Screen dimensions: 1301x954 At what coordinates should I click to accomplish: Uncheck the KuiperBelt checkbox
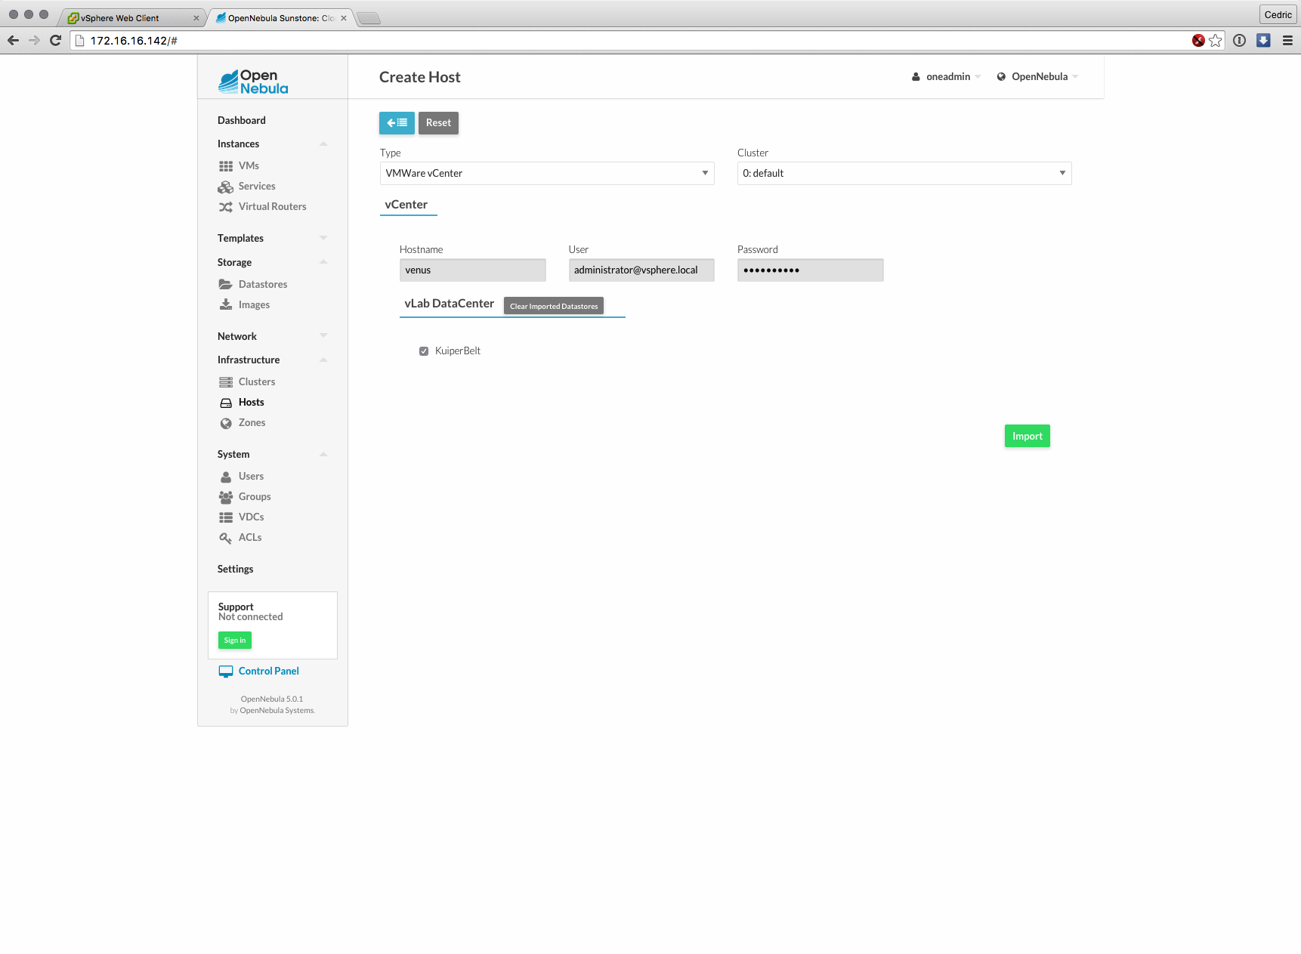coord(424,351)
